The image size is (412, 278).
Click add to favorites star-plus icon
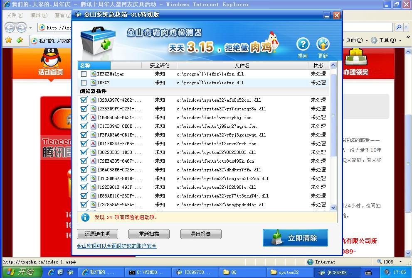(x=20, y=40)
